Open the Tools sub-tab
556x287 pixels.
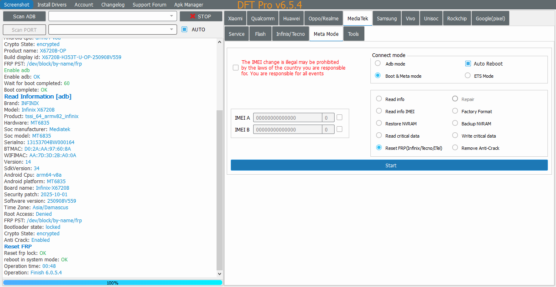point(353,34)
